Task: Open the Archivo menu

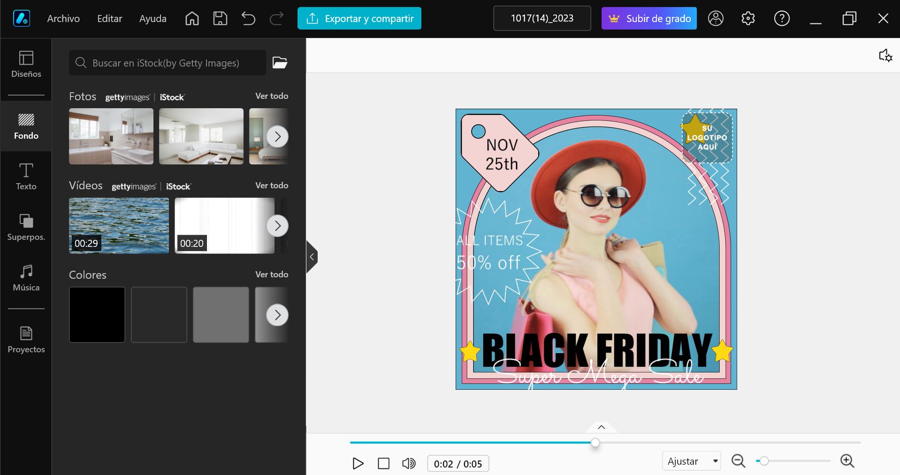Action: tap(63, 18)
